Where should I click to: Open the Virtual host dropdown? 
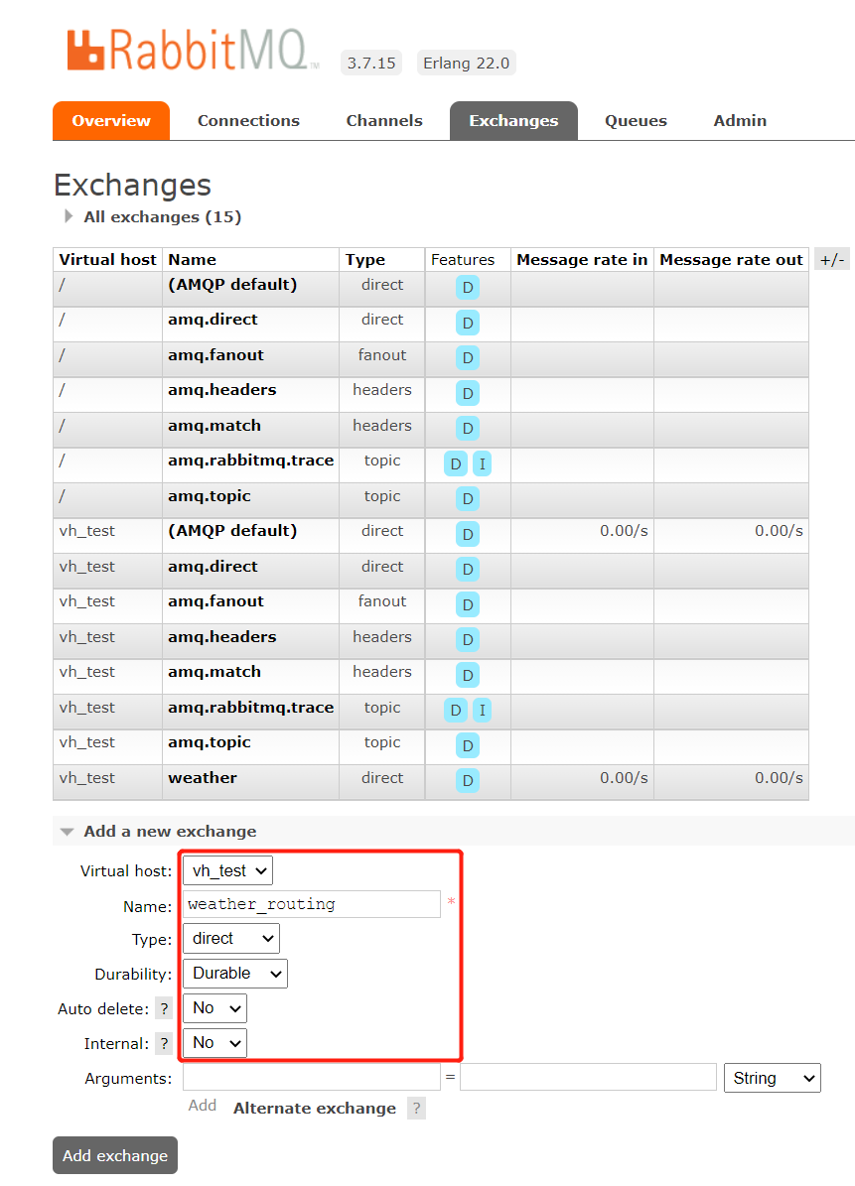click(227, 870)
